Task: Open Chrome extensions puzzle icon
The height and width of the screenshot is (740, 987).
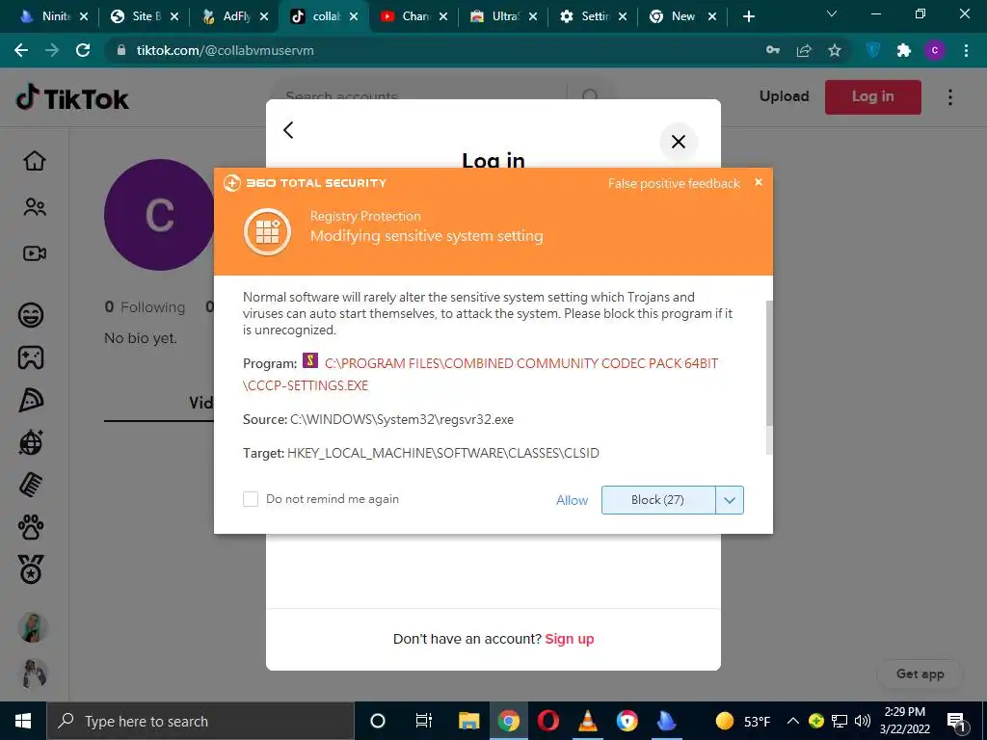Action: (904, 50)
